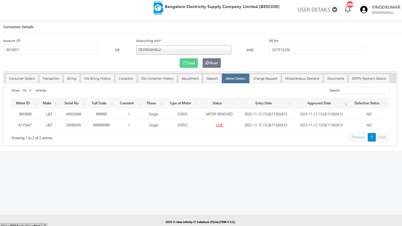Sort by Status column arrows

pyautogui.click(x=235, y=104)
